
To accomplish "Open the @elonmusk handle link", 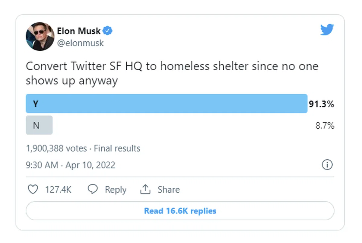I will (80, 43).
